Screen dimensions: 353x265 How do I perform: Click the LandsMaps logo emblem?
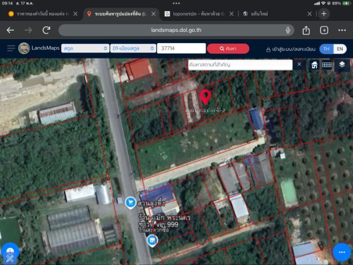(x=24, y=48)
